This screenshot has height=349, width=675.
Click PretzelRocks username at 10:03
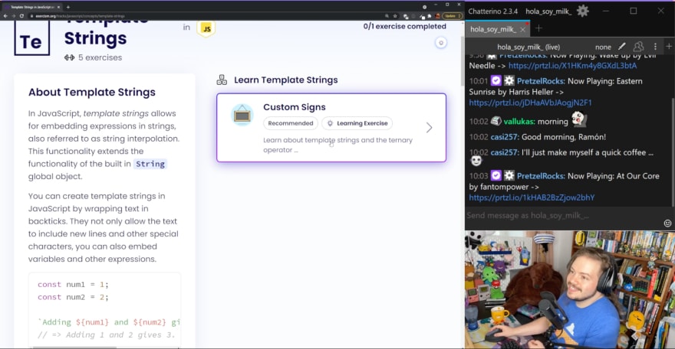pyautogui.click(x=541, y=176)
